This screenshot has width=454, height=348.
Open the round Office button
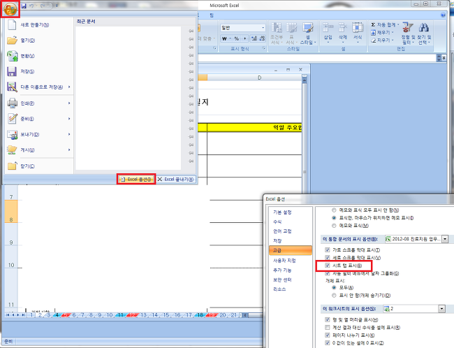pyautogui.click(x=10, y=9)
